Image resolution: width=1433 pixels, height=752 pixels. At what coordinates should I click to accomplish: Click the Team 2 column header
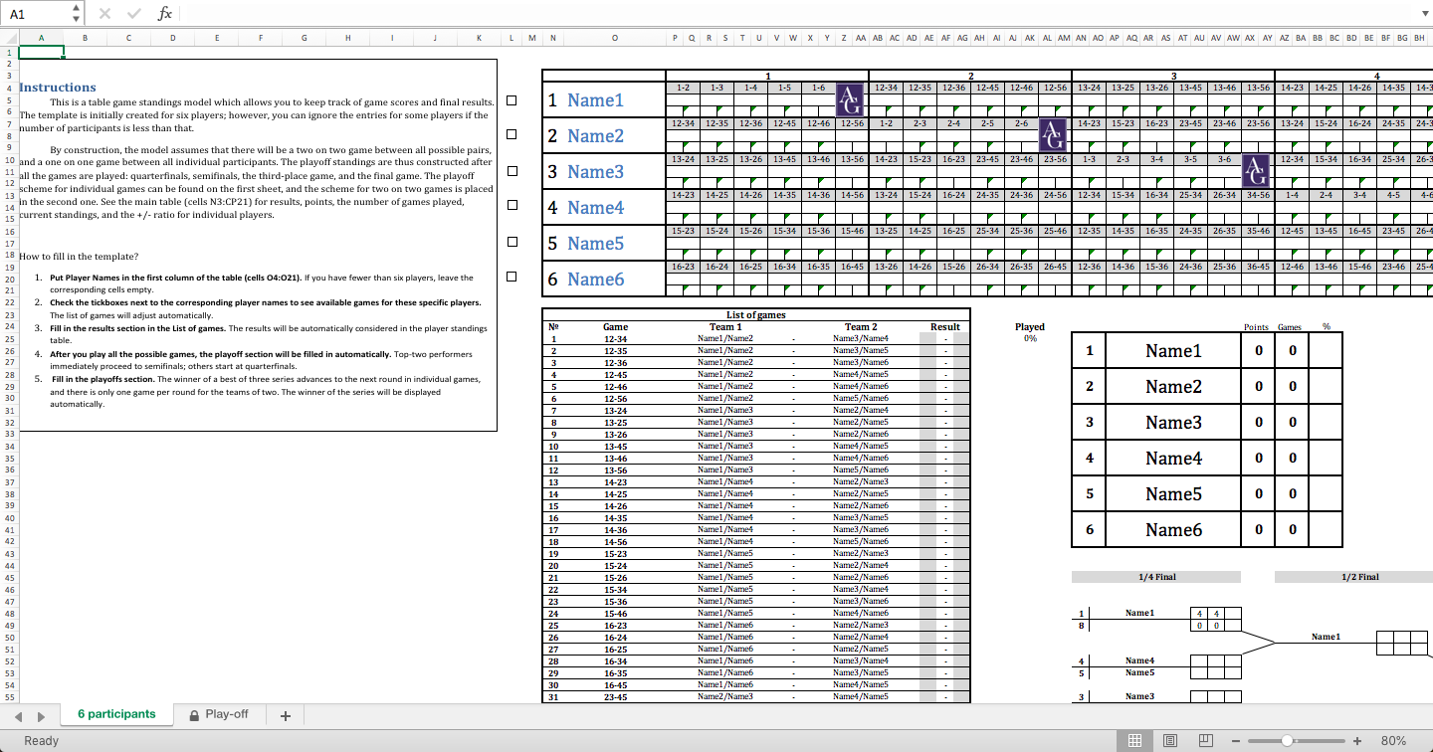(x=861, y=326)
